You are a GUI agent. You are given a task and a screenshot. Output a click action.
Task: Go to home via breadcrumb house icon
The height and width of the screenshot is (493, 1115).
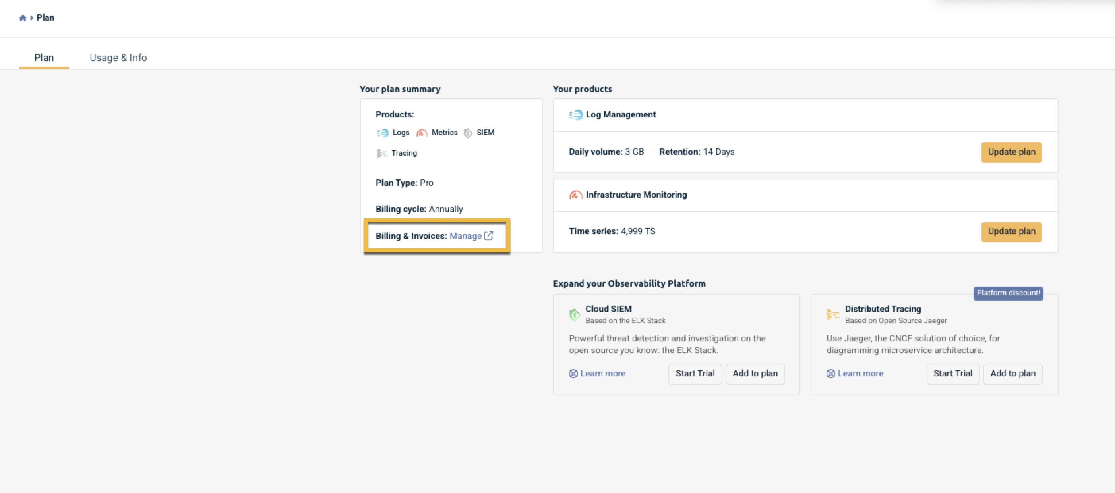tap(23, 18)
